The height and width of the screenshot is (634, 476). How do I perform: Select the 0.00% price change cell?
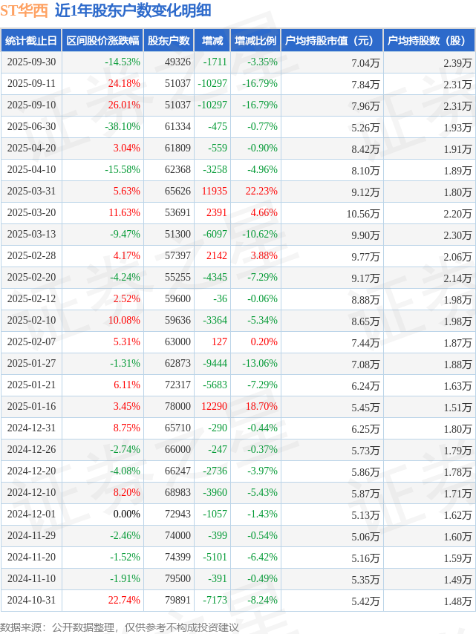(126, 514)
